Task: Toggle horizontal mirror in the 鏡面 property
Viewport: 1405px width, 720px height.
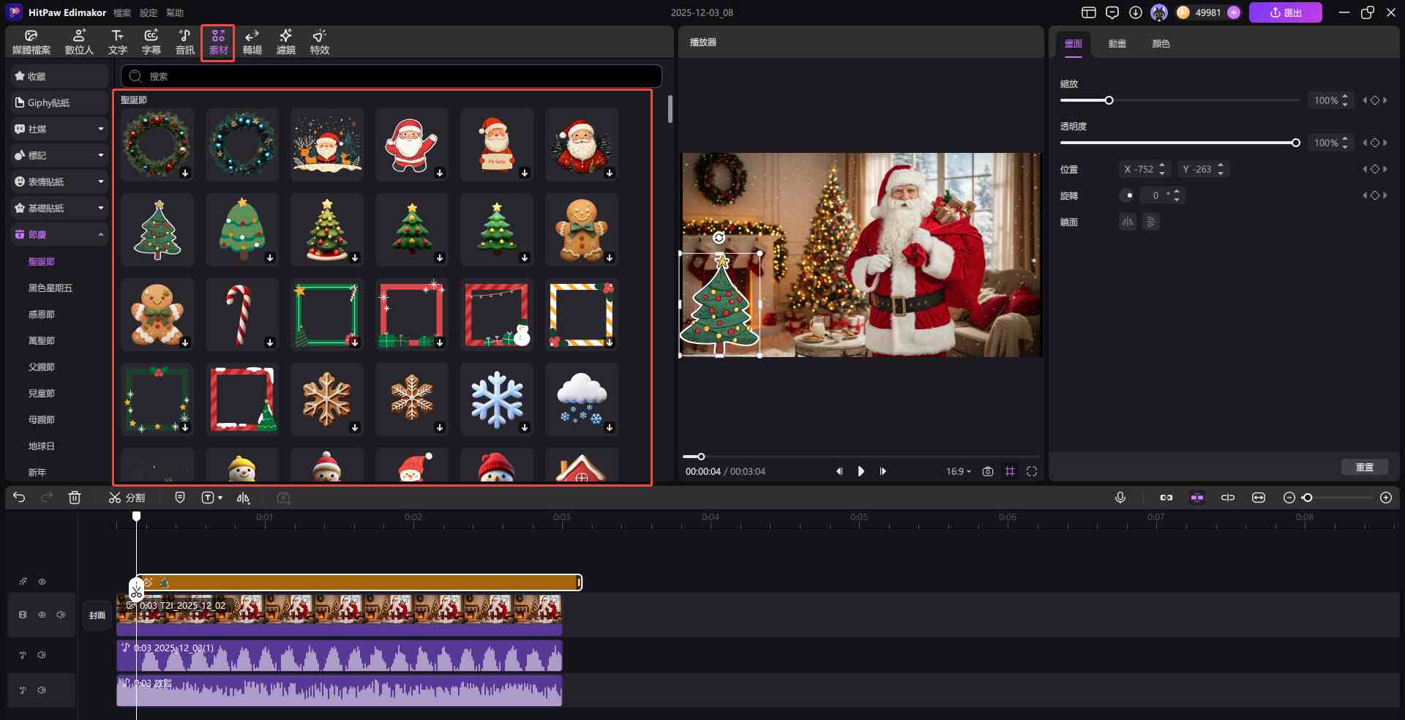Action: coord(1126,222)
